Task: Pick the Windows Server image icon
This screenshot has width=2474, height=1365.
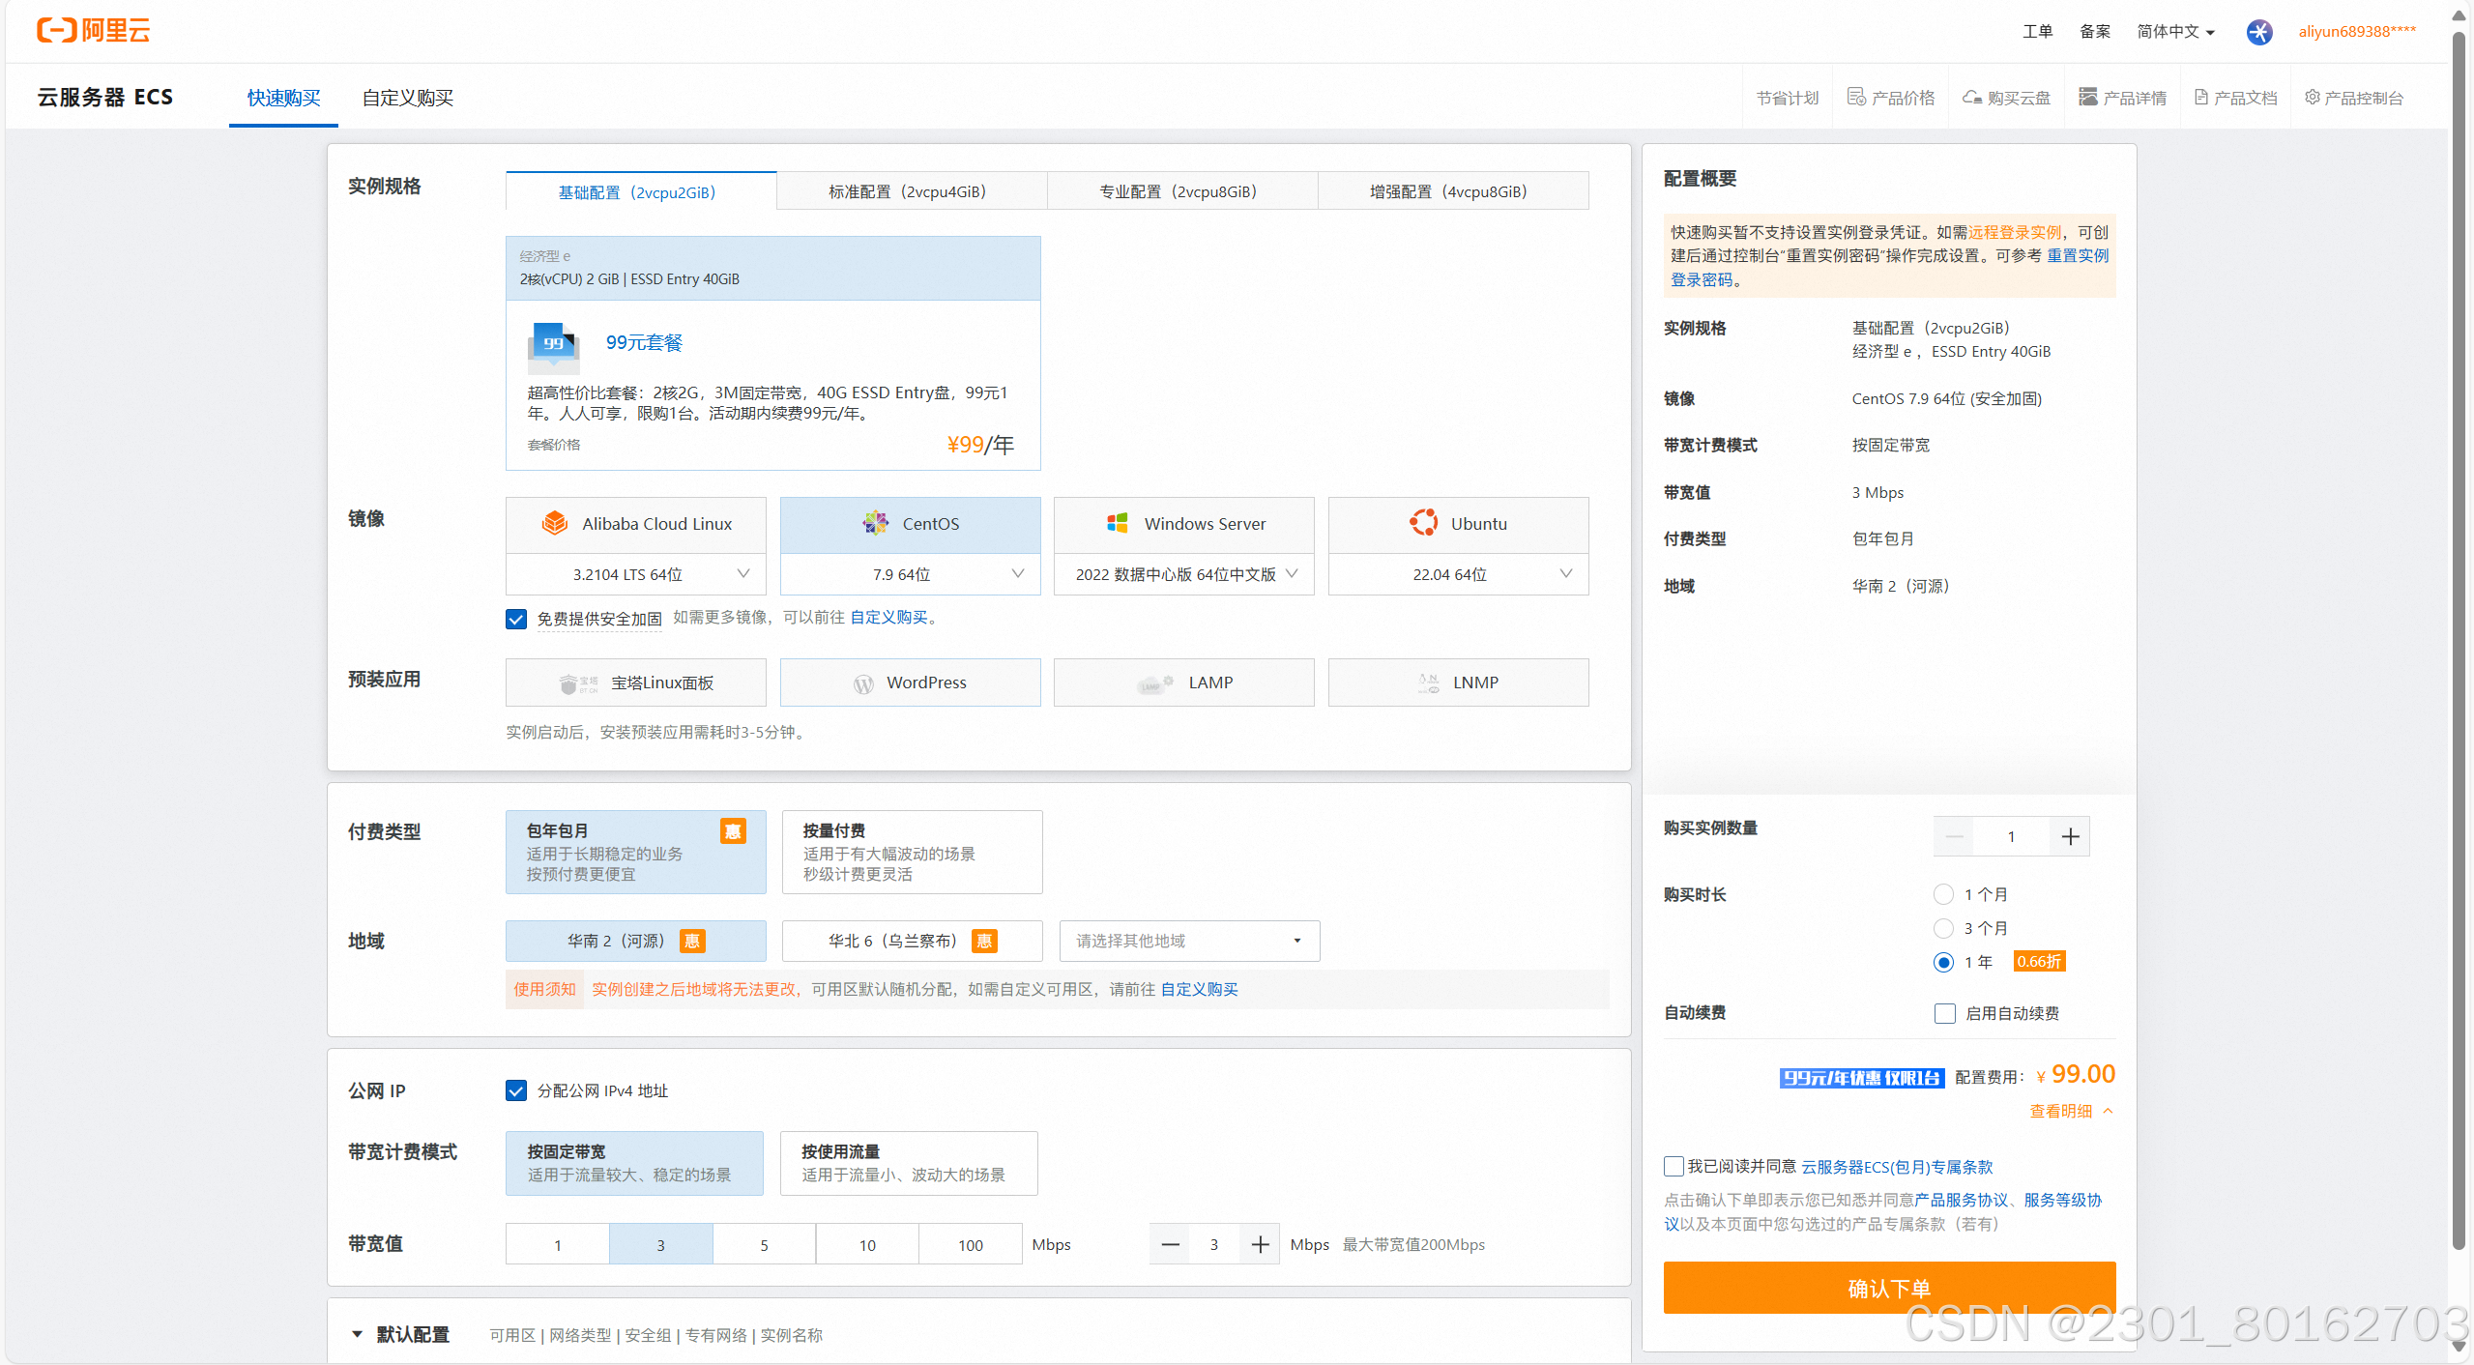Action: coord(1117,523)
